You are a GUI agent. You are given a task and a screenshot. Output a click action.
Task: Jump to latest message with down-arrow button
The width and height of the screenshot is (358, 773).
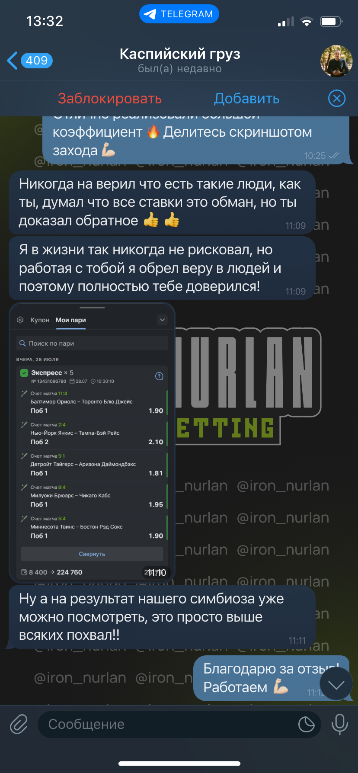click(336, 684)
